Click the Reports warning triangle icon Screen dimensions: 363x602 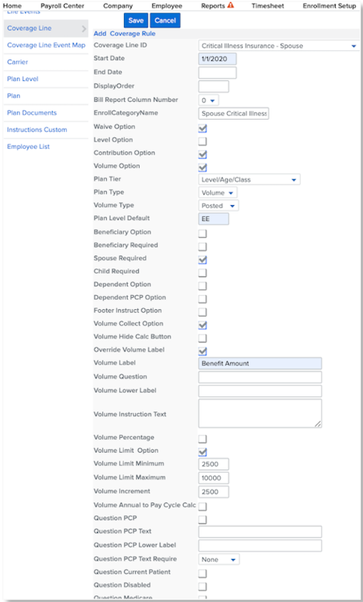pos(230,5)
